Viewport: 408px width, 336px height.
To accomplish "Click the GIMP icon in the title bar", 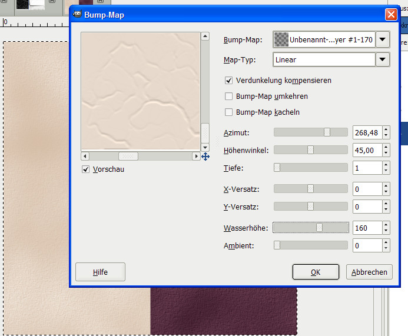I will (x=78, y=15).
